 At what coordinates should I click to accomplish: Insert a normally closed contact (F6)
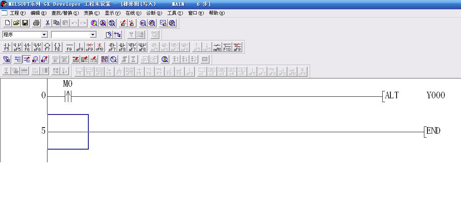27,47
